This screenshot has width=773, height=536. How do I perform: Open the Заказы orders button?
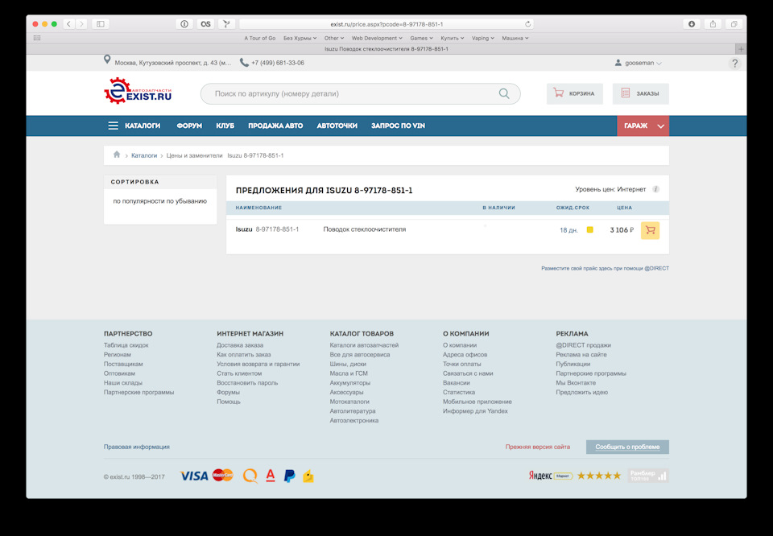coord(640,93)
